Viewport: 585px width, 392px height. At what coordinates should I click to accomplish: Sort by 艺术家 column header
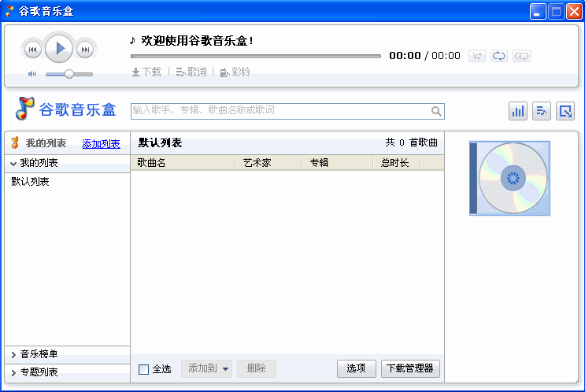268,163
